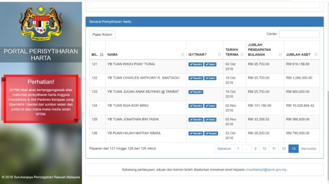Click monthly income RM 101,160.00

pos(259,106)
